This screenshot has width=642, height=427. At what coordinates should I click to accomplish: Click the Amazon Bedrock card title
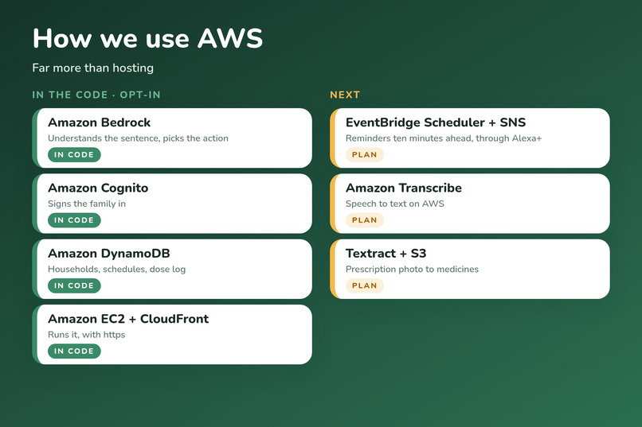point(99,122)
